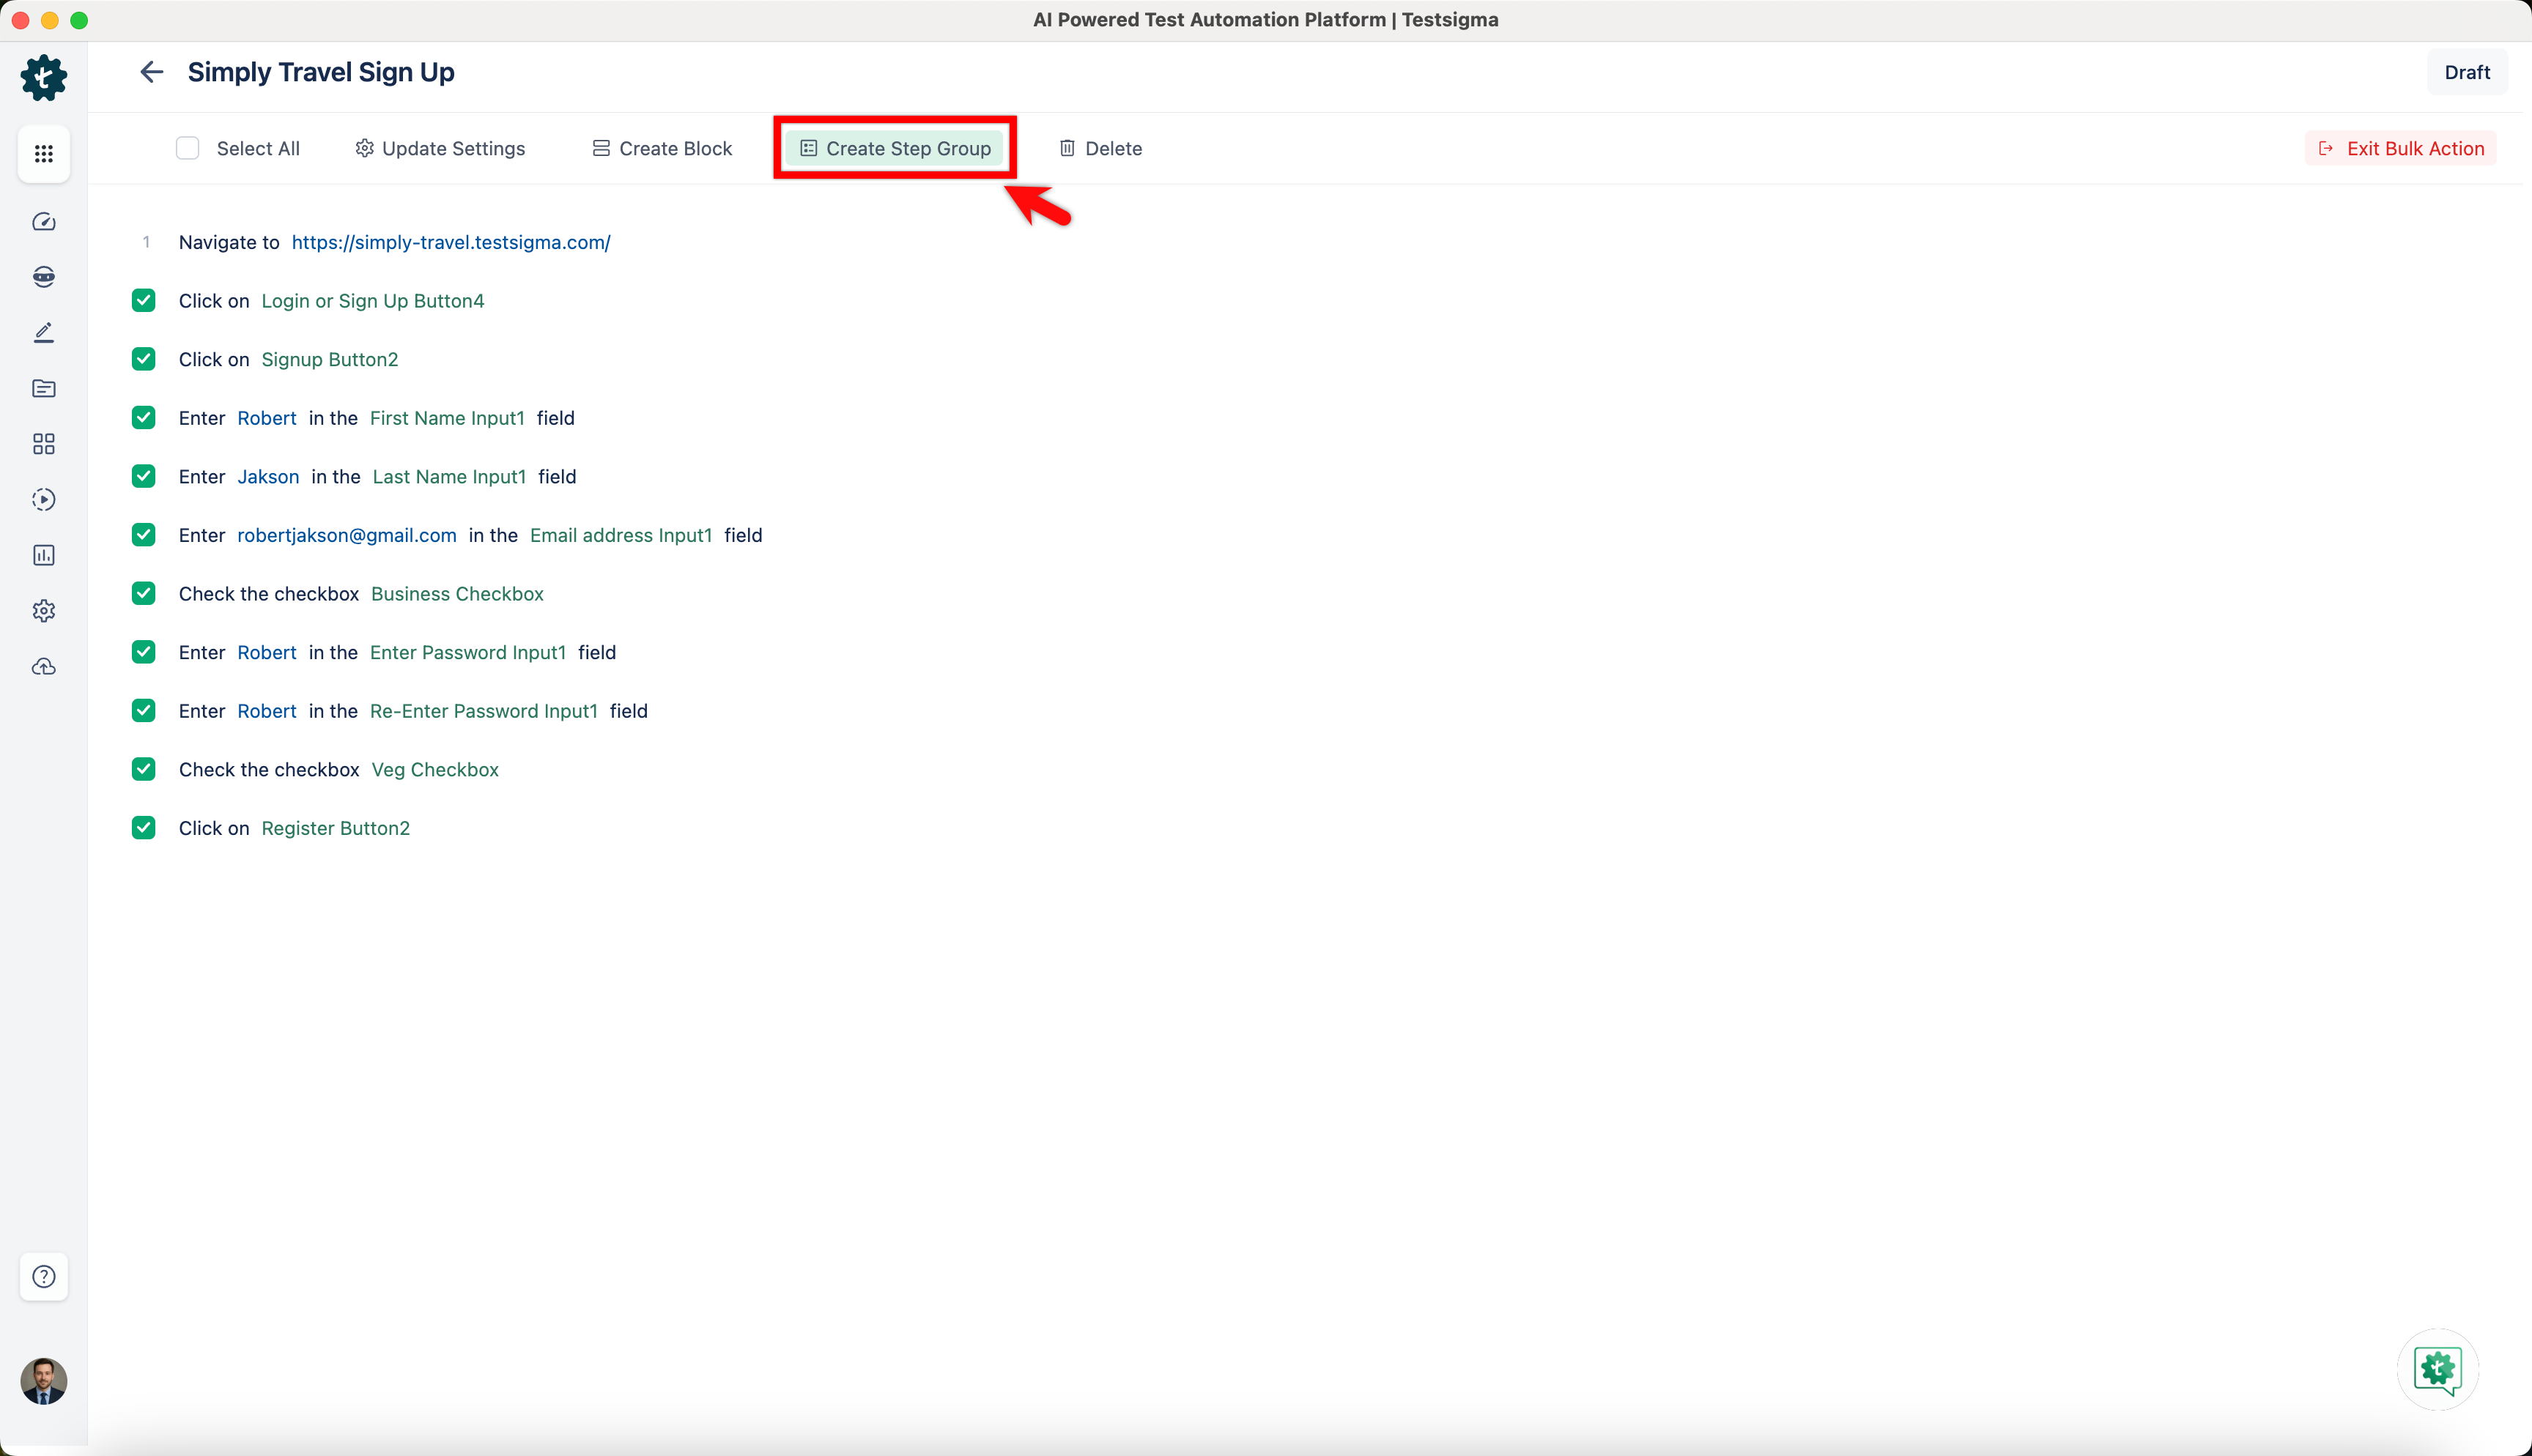Uncheck the Click on Signup Button2 step
The image size is (2532, 1456).
point(143,359)
